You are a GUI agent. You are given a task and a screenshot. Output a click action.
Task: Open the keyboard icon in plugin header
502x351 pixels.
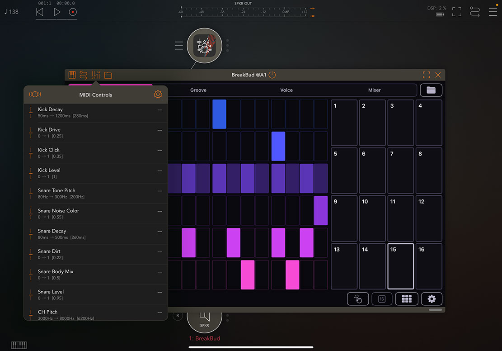[72, 75]
